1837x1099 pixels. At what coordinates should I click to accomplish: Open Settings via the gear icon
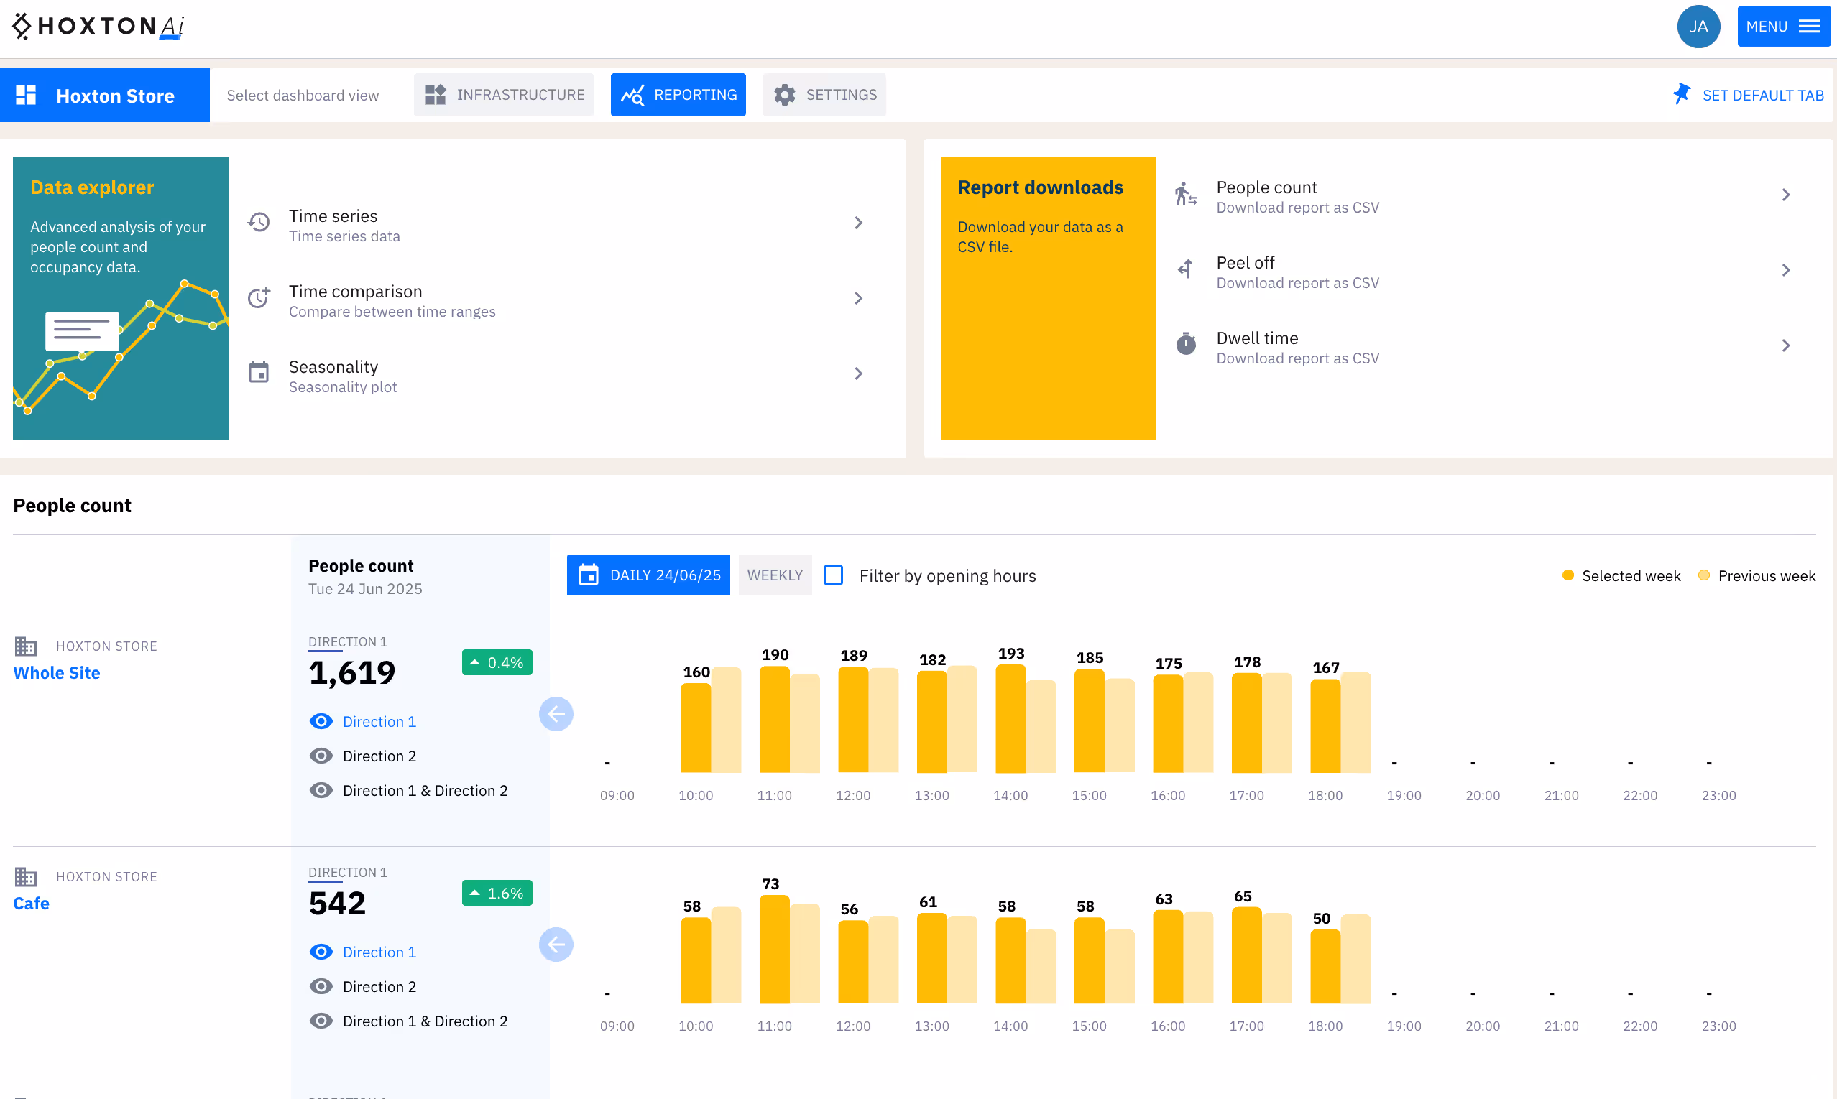785,95
